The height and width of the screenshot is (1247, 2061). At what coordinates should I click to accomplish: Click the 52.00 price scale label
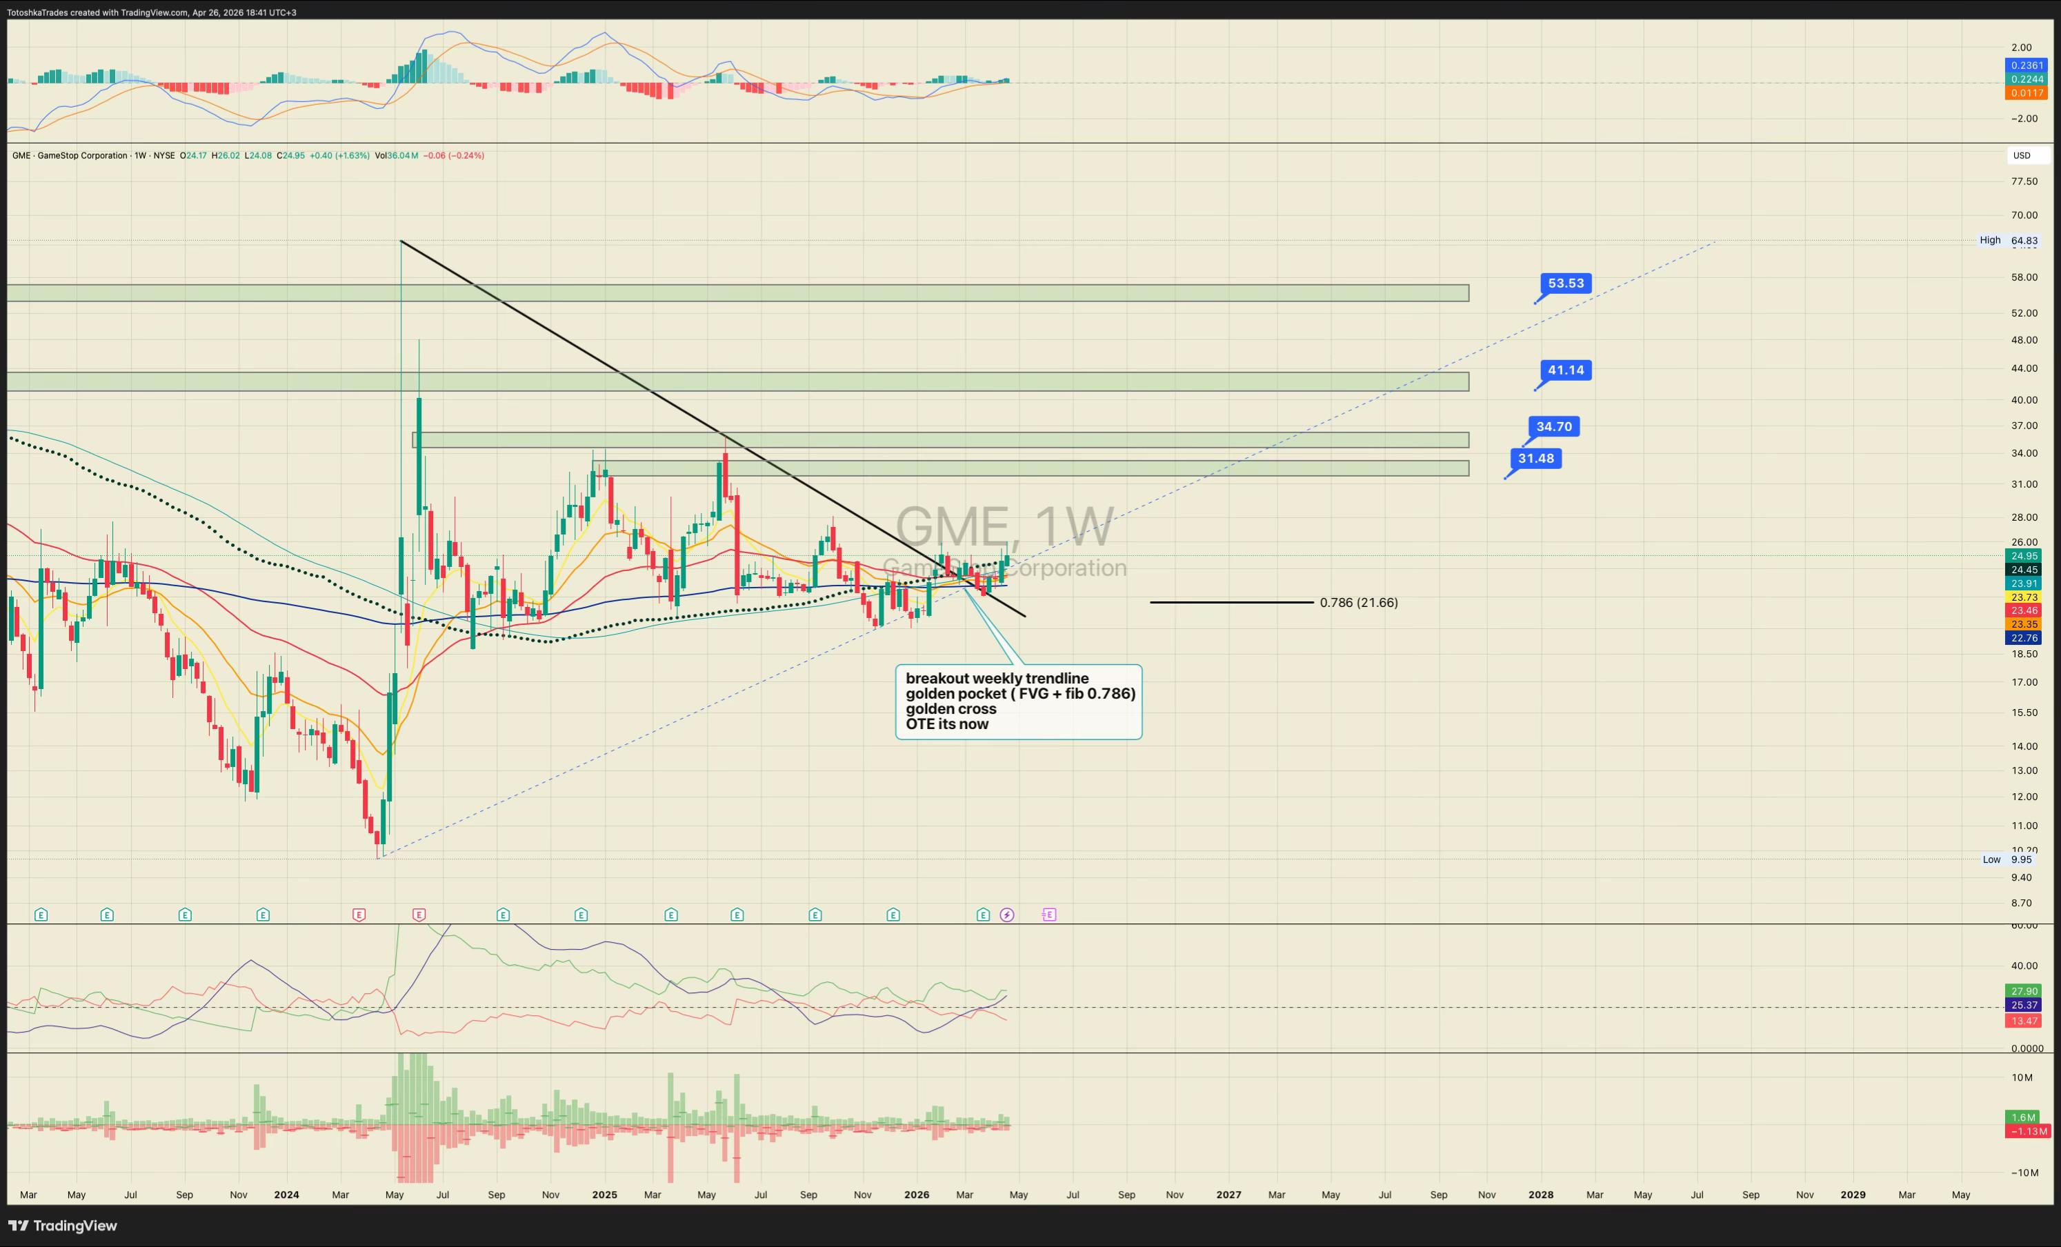click(2024, 313)
